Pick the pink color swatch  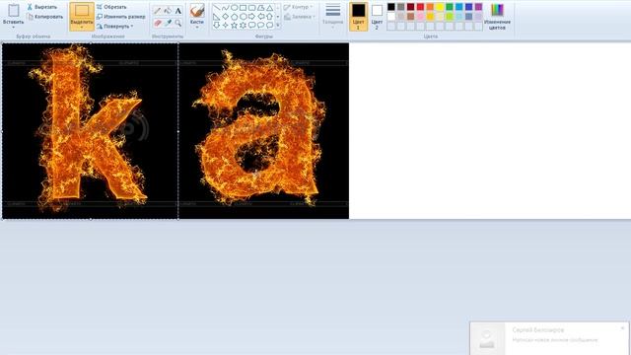[x=420, y=17]
